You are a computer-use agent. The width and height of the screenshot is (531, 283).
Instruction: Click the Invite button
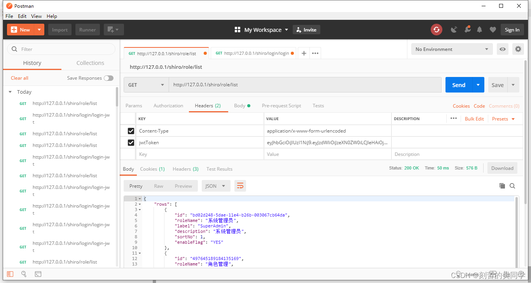pos(306,30)
